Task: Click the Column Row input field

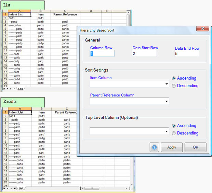Action: [x=102, y=53]
